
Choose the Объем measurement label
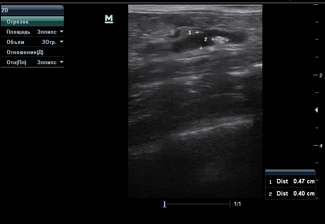point(15,42)
